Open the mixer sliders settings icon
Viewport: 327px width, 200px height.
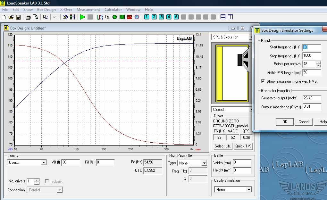click(72, 17)
